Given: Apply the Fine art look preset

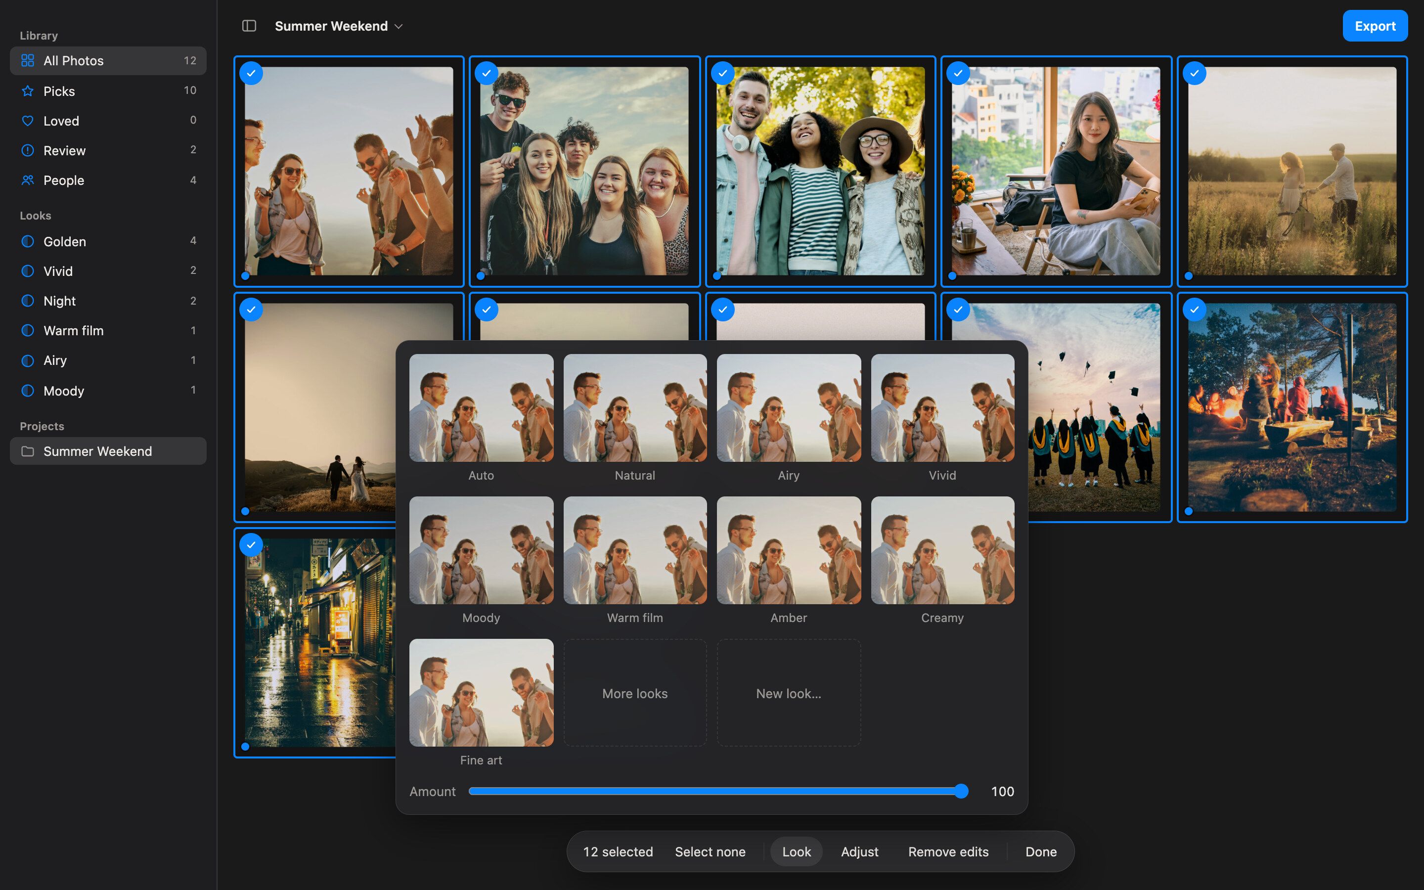Looking at the screenshot, I should point(481,693).
